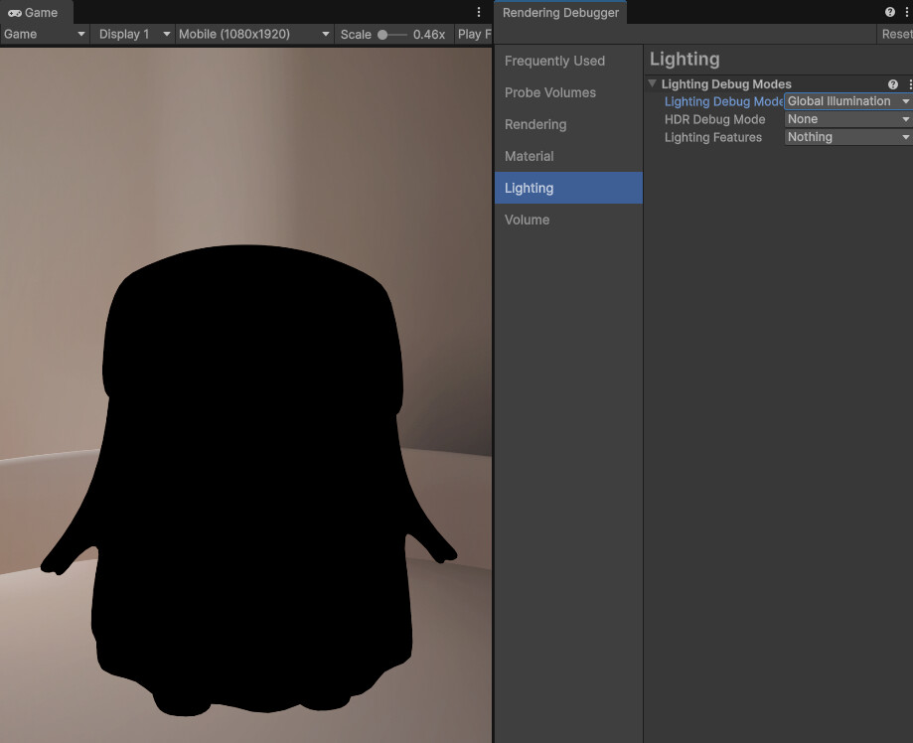Click the Reset button
This screenshot has height=743, width=913.
tap(898, 33)
